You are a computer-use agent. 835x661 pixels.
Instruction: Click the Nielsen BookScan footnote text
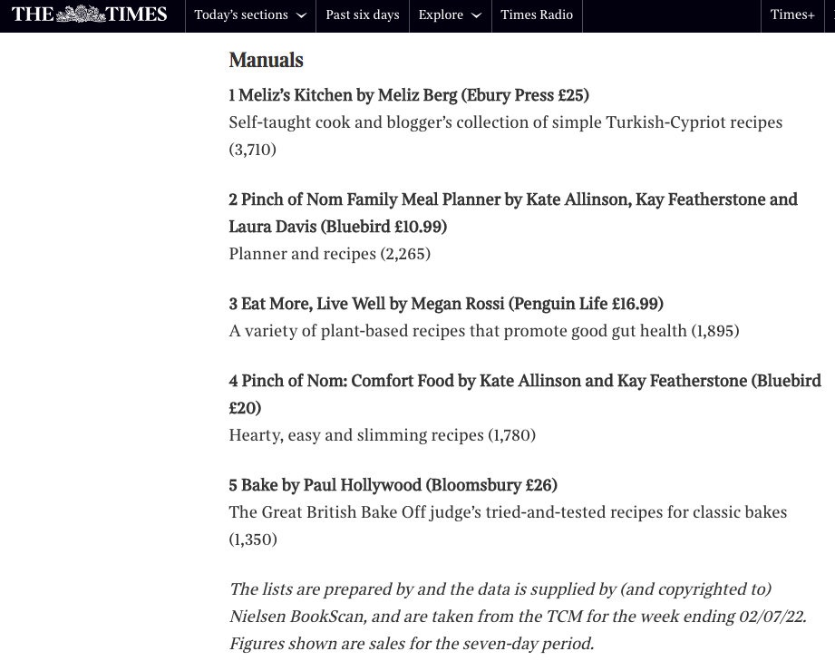pos(518,617)
